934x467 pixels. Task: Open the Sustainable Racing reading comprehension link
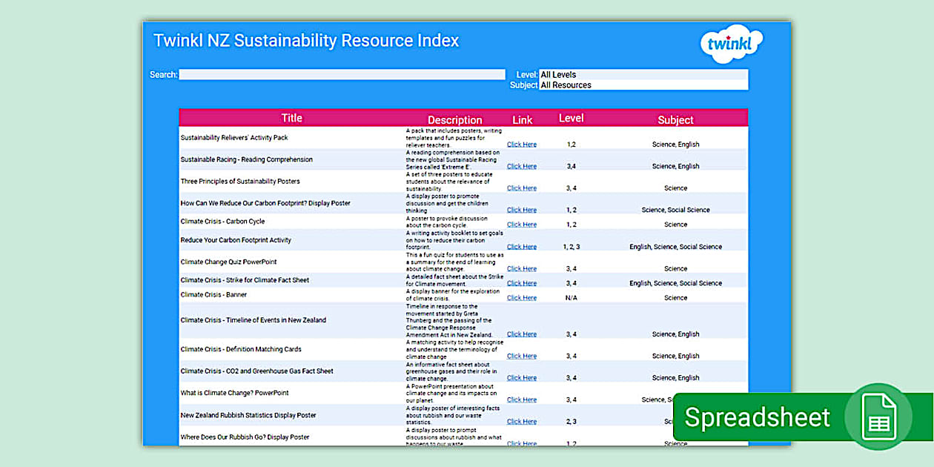click(521, 166)
